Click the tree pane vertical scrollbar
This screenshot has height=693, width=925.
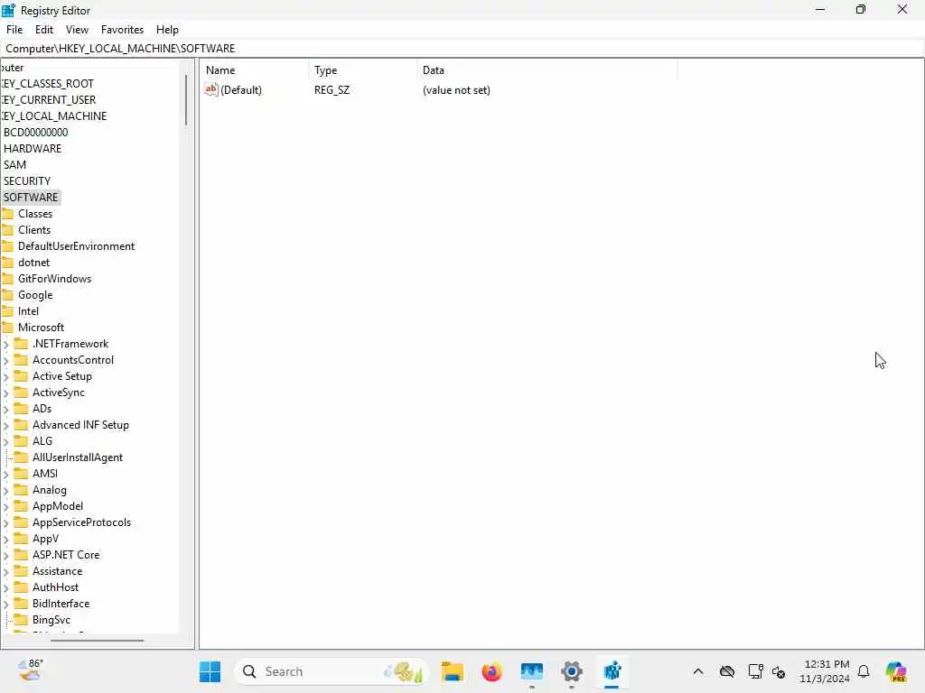click(x=186, y=99)
